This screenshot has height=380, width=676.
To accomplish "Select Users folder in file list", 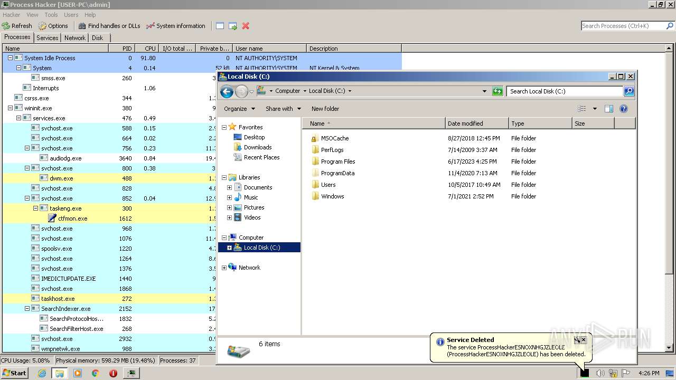I will pyautogui.click(x=328, y=185).
